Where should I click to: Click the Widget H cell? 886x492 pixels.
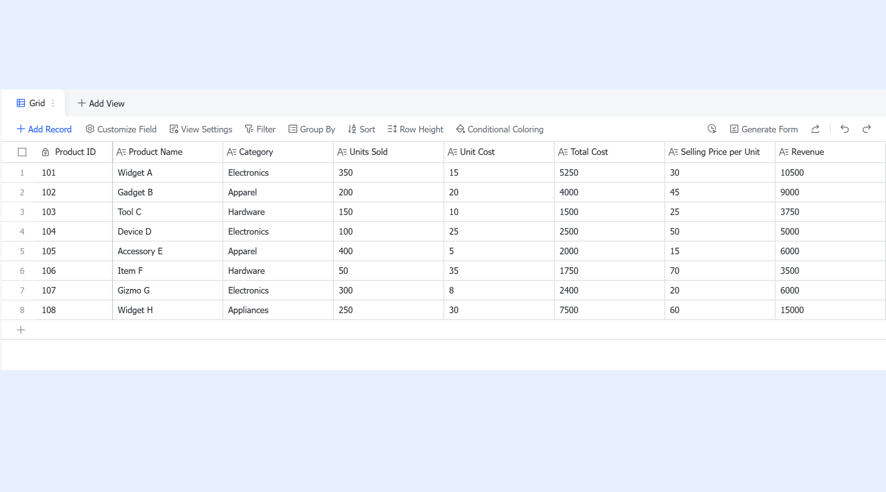pos(168,310)
